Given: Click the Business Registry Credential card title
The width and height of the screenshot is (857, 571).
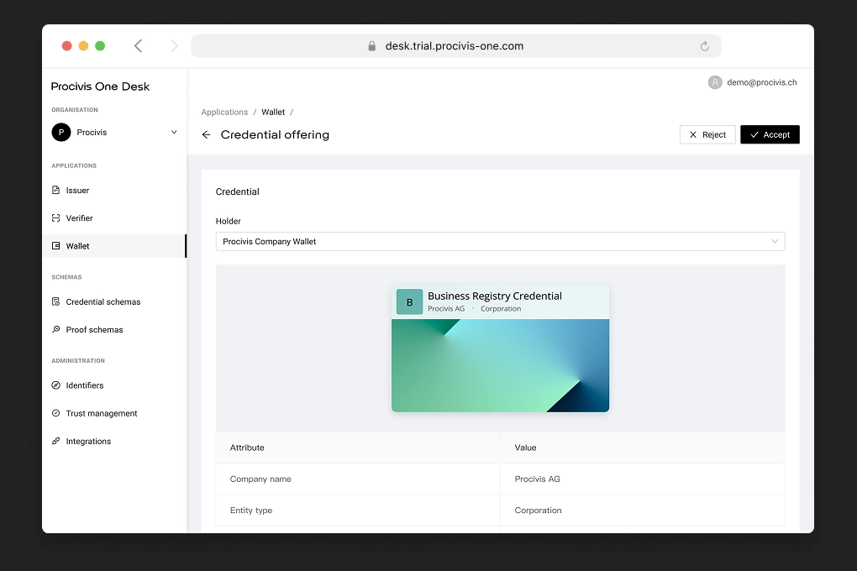Looking at the screenshot, I should (495, 296).
